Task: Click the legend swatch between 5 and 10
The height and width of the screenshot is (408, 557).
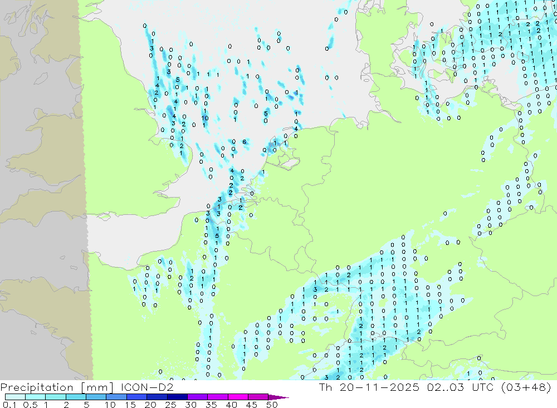Action: tap(96, 397)
